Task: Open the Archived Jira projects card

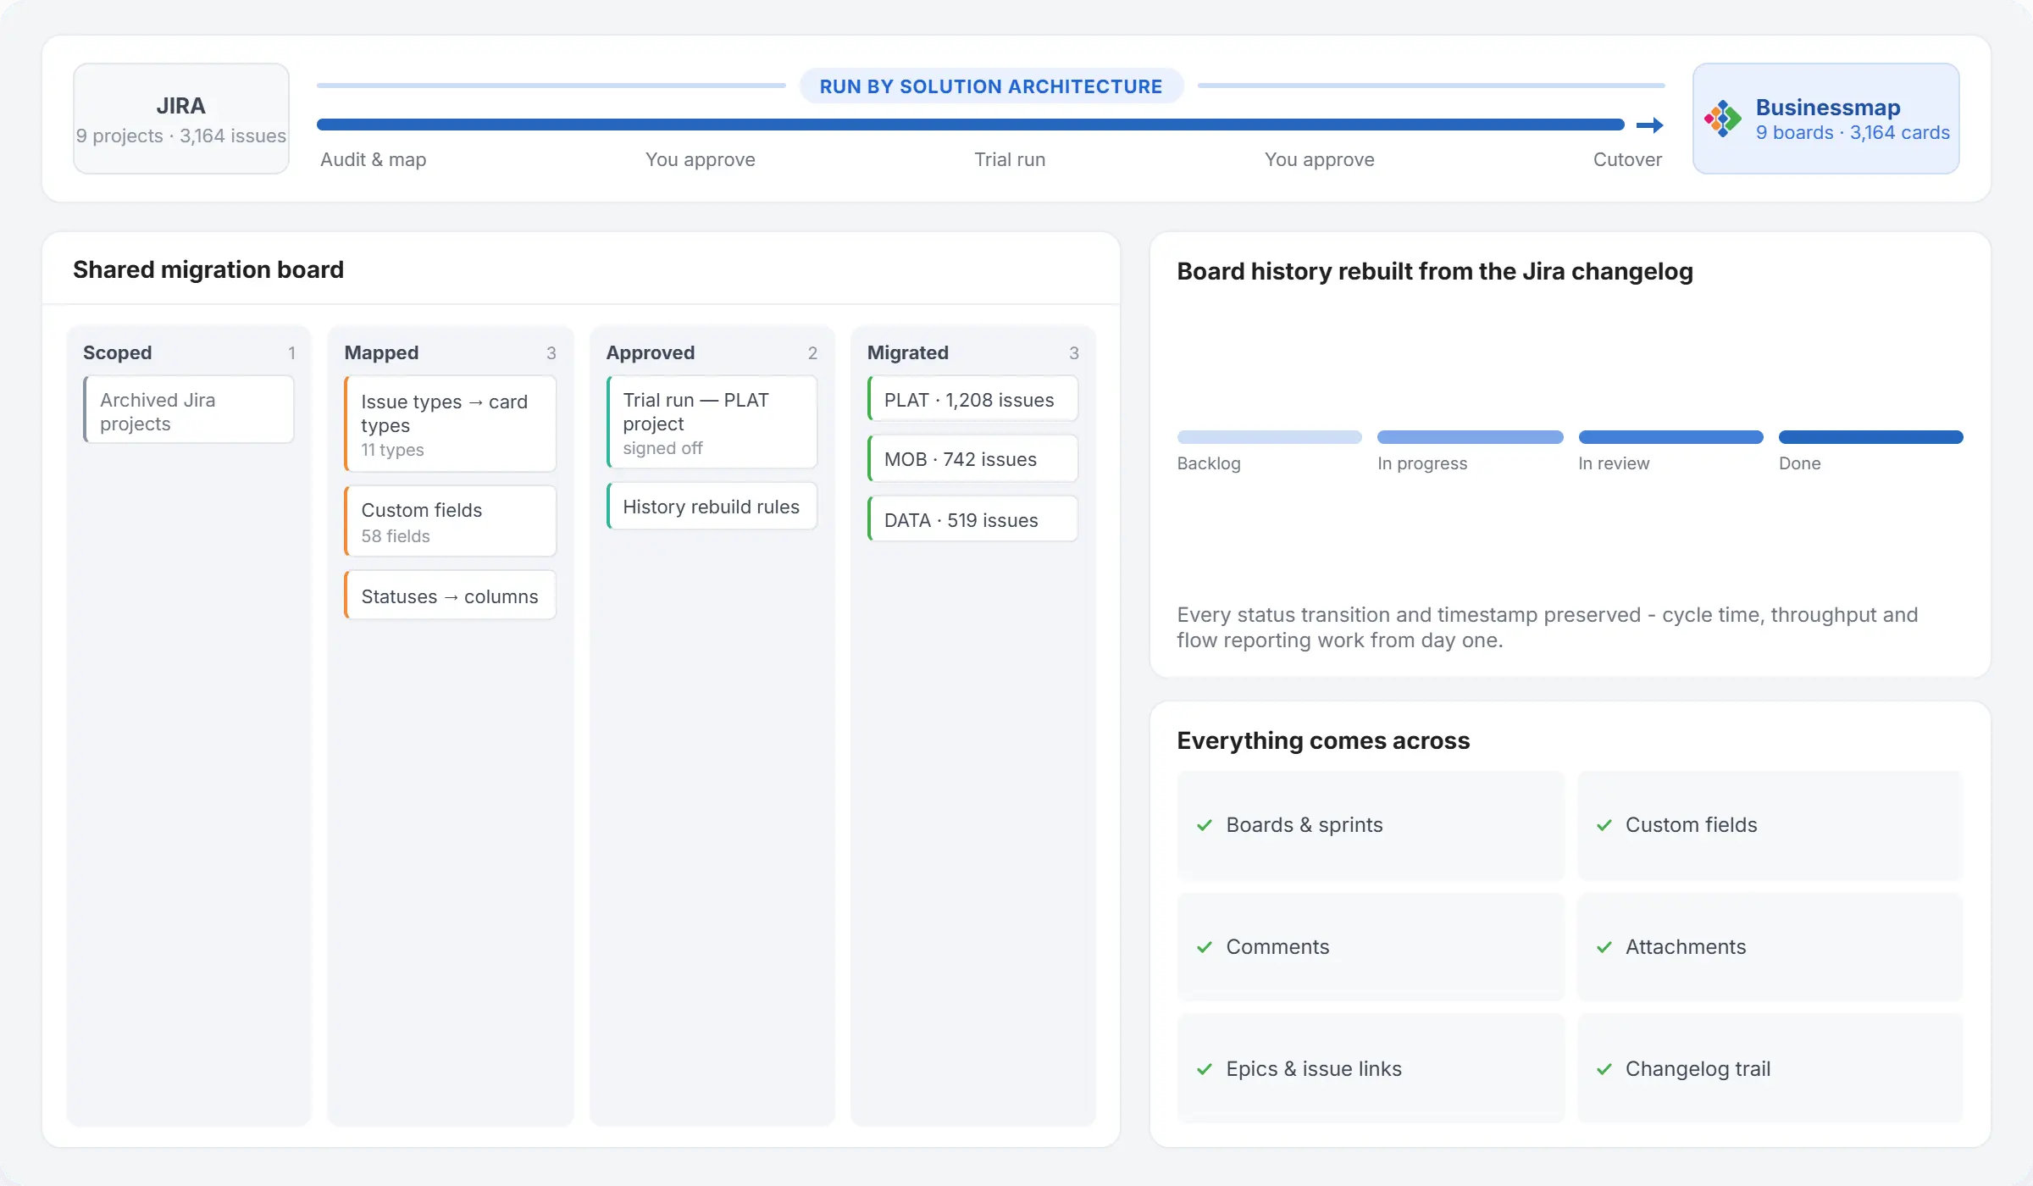Action: pyautogui.click(x=188, y=410)
